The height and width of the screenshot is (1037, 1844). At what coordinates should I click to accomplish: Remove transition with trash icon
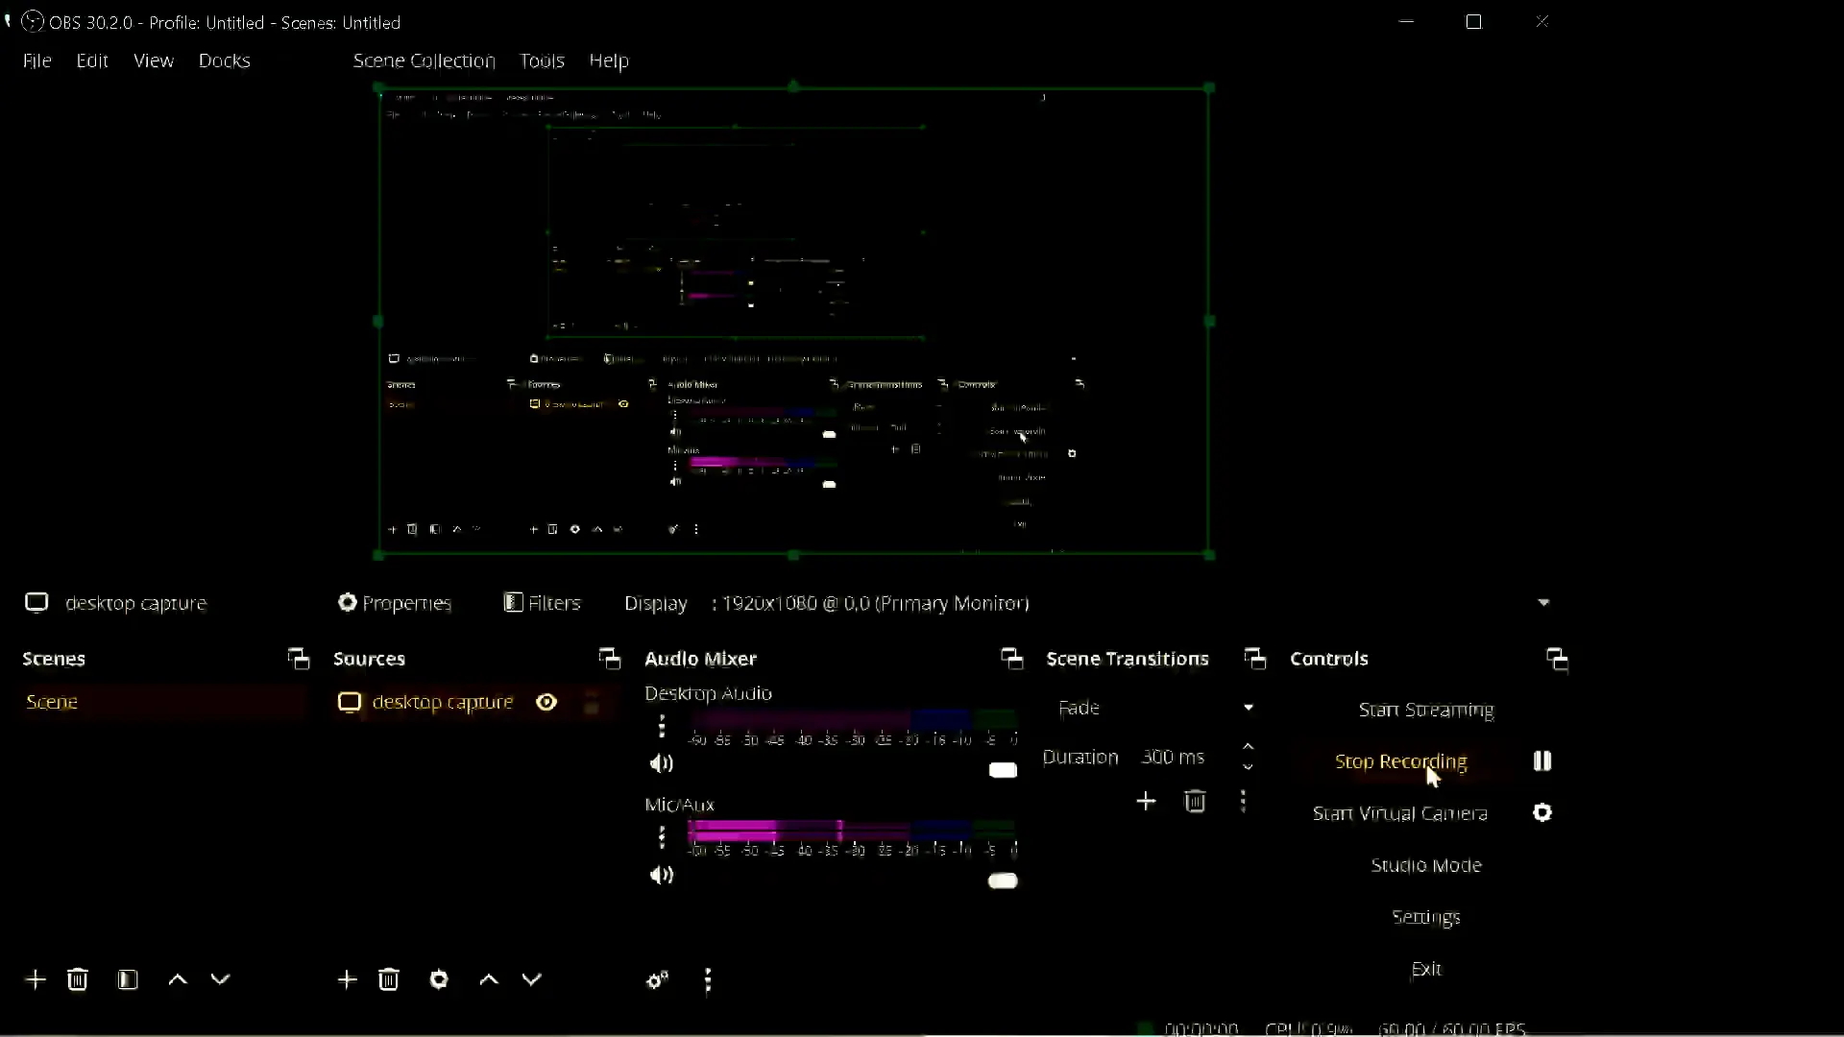coord(1195,801)
